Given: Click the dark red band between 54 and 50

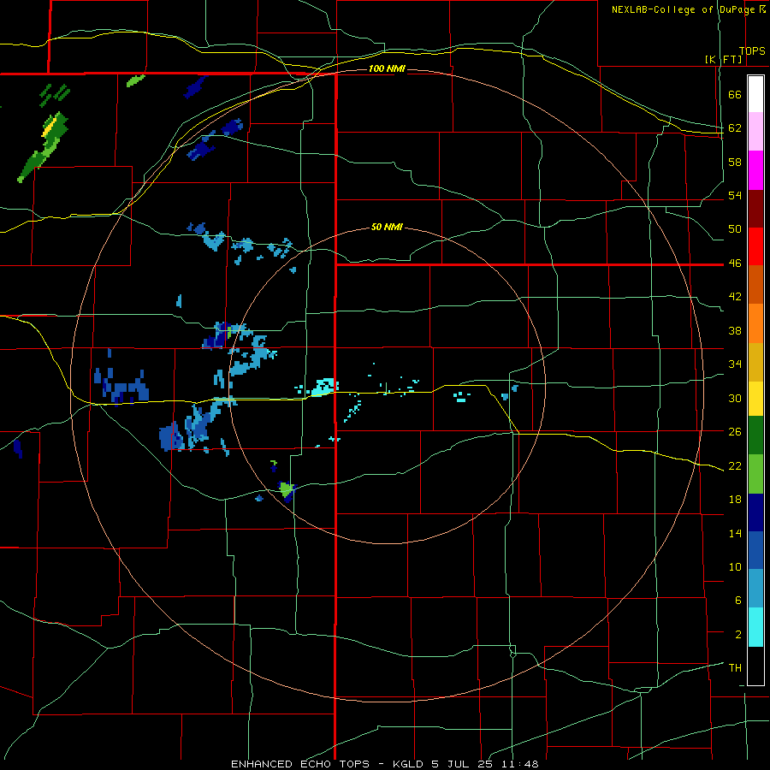Looking at the screenshot, I should [x=755, y=208].
